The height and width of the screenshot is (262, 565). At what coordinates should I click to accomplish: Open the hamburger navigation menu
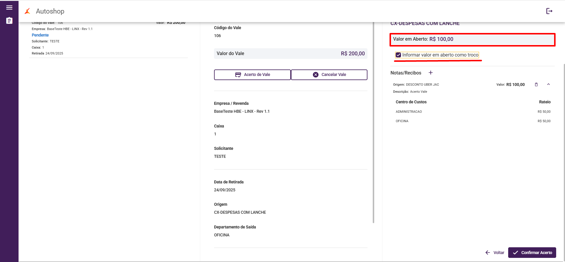point(9,8)
